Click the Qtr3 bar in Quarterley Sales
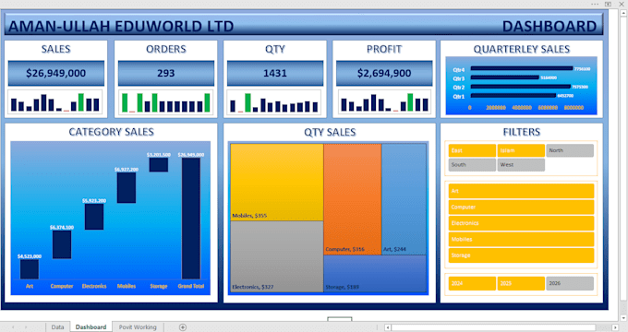Image resolution: width=628 pixels, height=332 pixels. tap(504, 77)
